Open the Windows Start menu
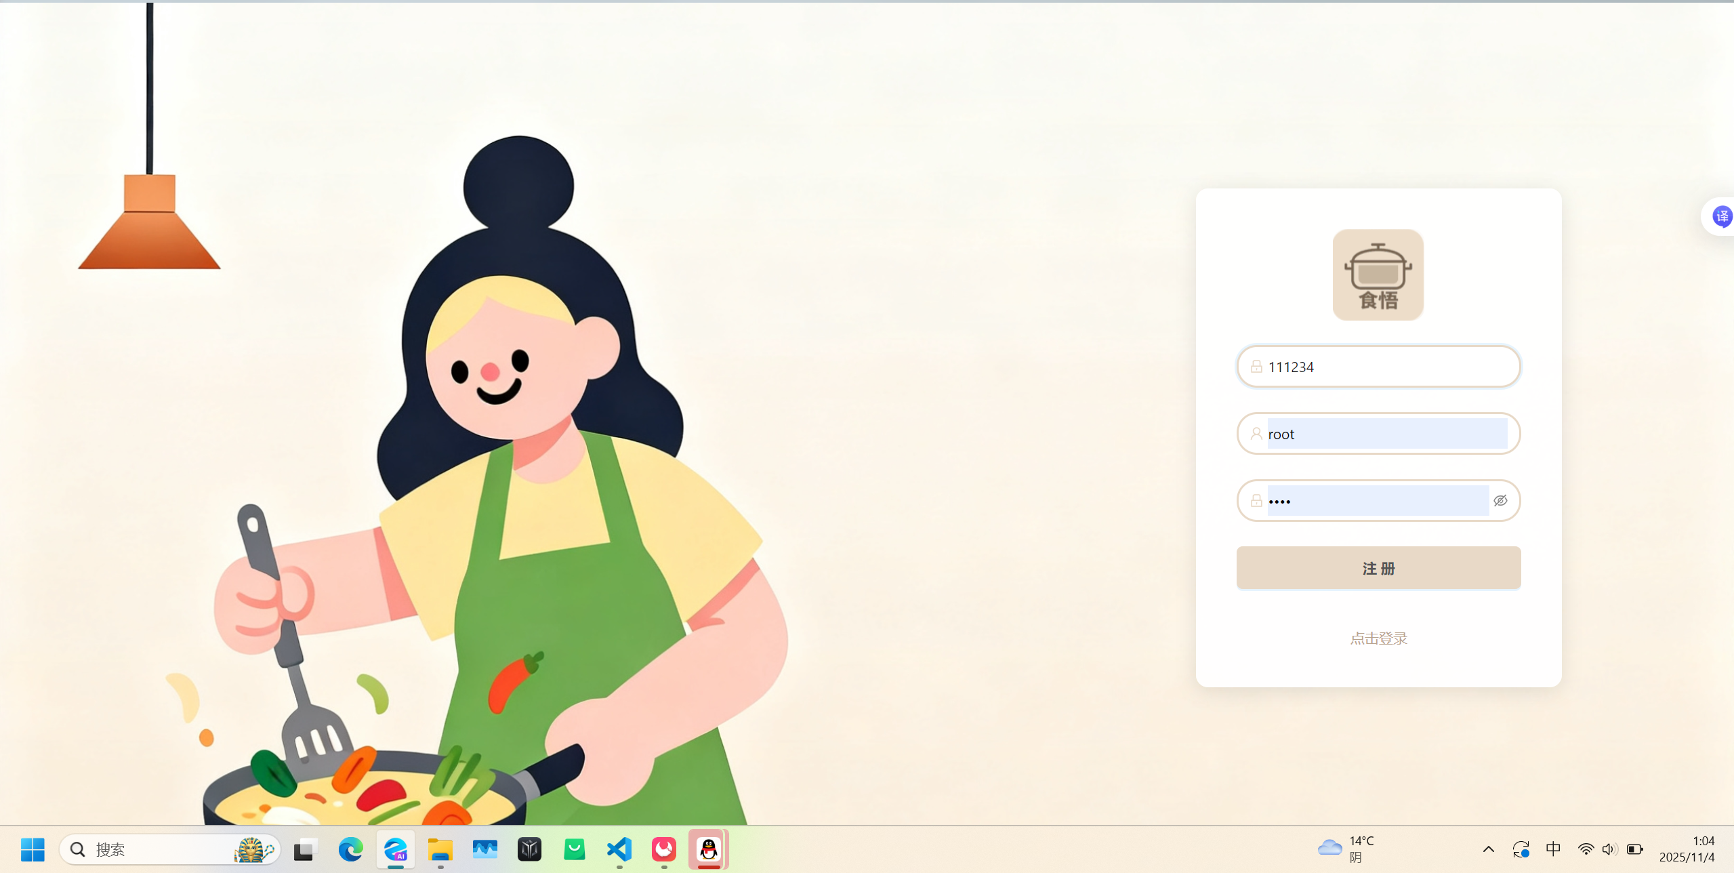Image resolution: width=1734 pixels, height=873 pixels. [x=33, y=849]
